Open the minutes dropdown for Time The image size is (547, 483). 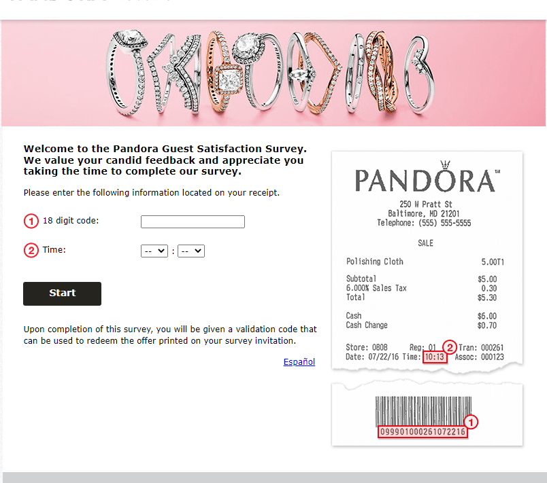[x=191, y=251]
